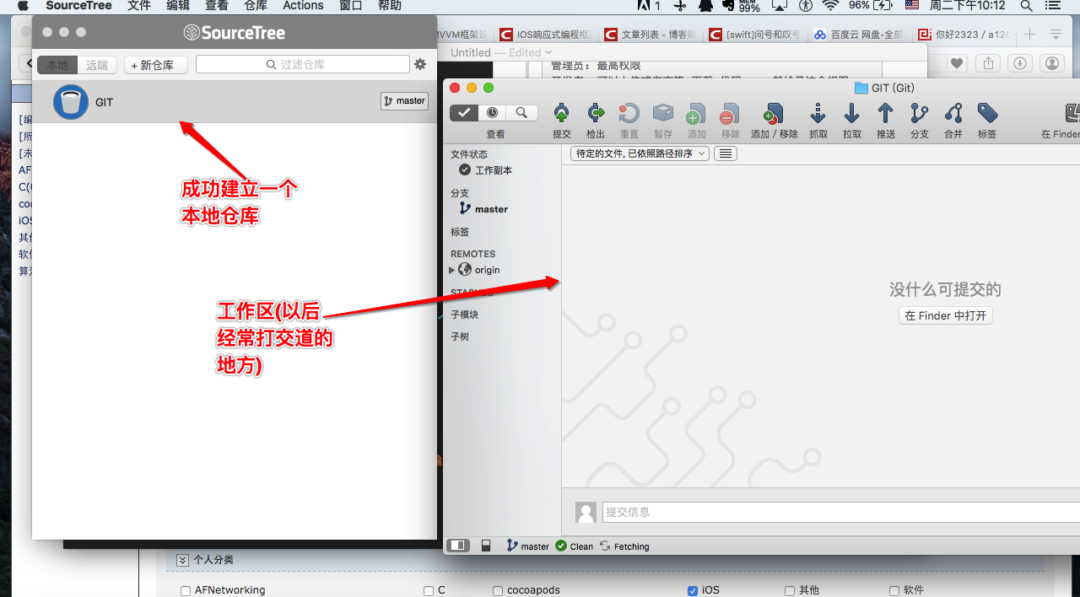Open the settings gear in SourceTree bookmarks window
Image resolution: width=1080 pixels, height=597 pixels.
(420, 64)
